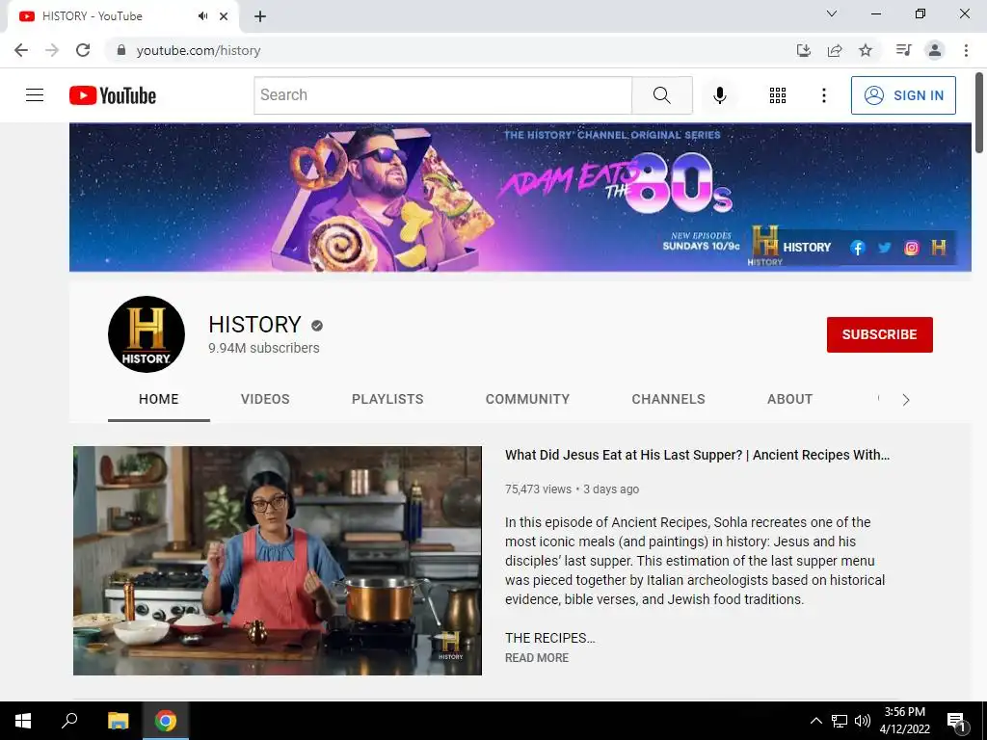Play the featured video thumbnail

[278, 561]
